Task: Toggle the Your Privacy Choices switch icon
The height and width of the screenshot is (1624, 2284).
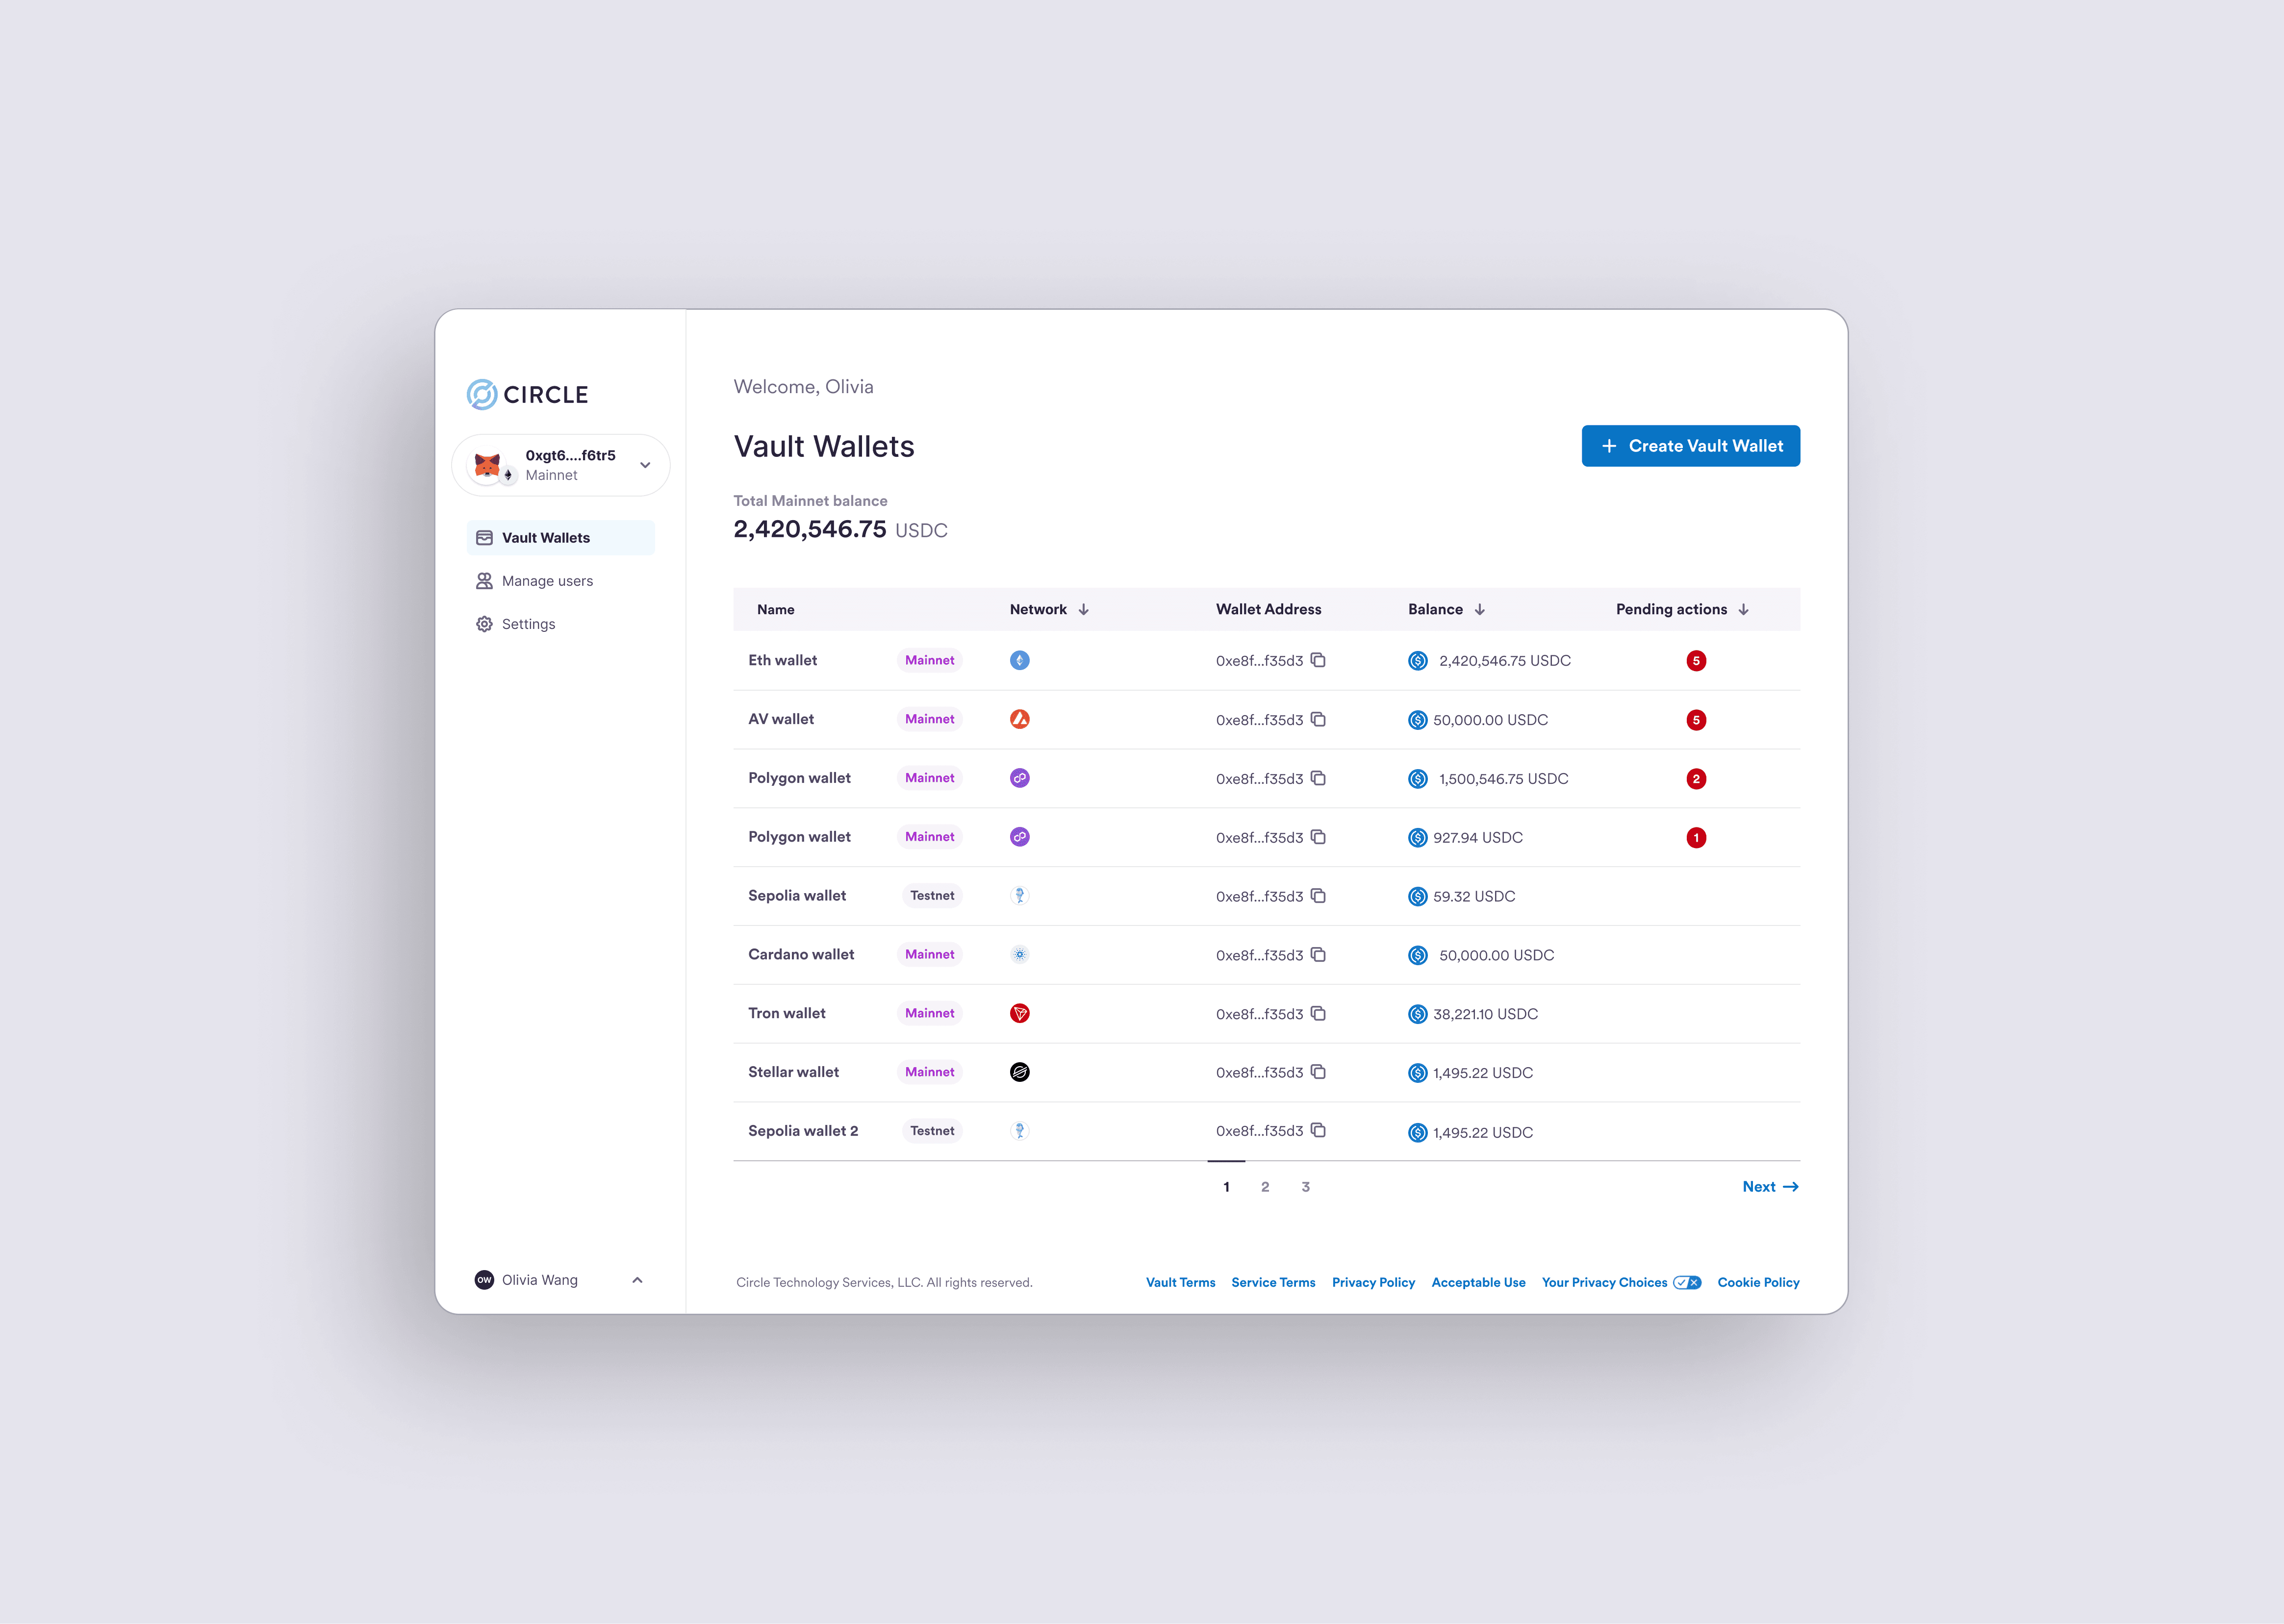Action: pyautogui.click(x=1687, y=1282)
